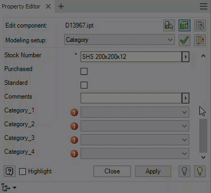
Task: Click the Apply button
Action: [153, 171]
